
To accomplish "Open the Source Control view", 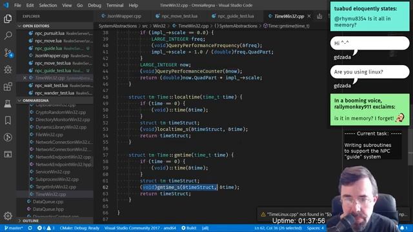I will [x=8, y=53].
